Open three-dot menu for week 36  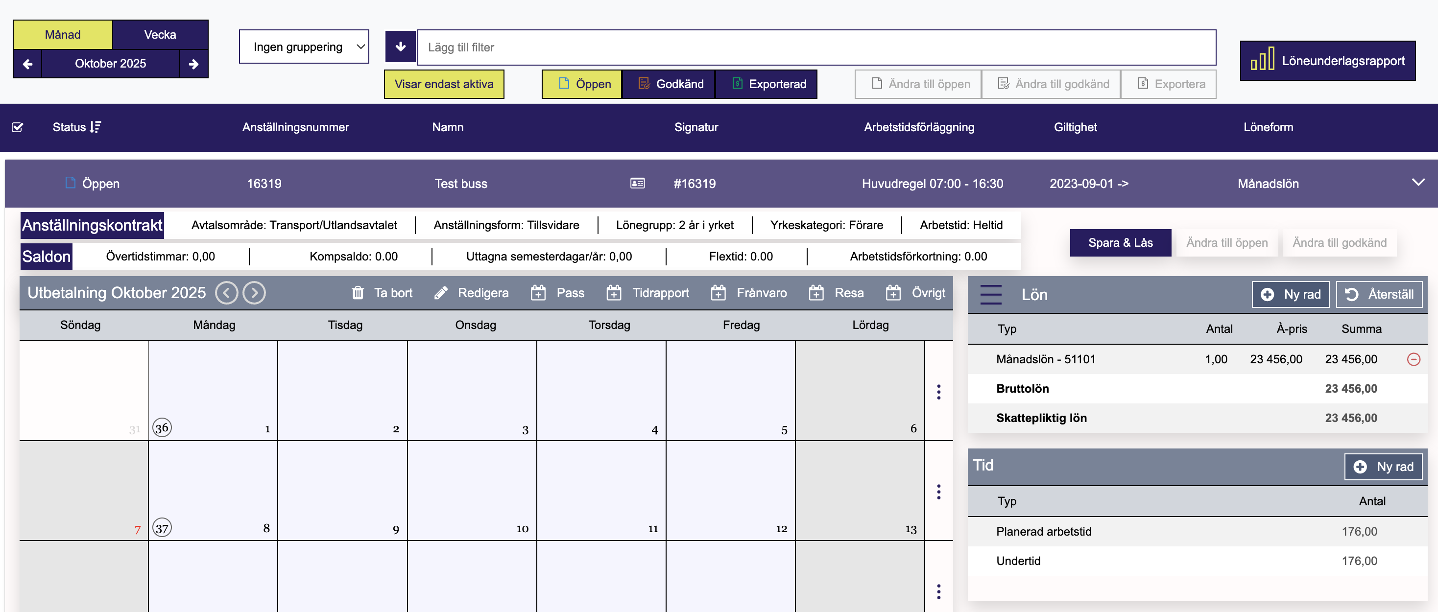click(938, 392)
